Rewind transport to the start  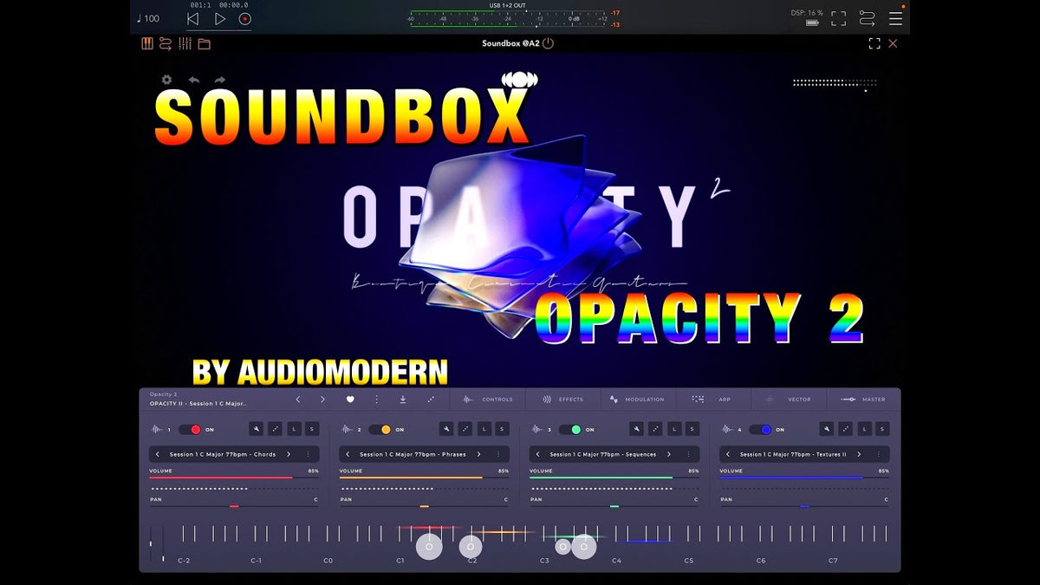(x=192, y=18)
